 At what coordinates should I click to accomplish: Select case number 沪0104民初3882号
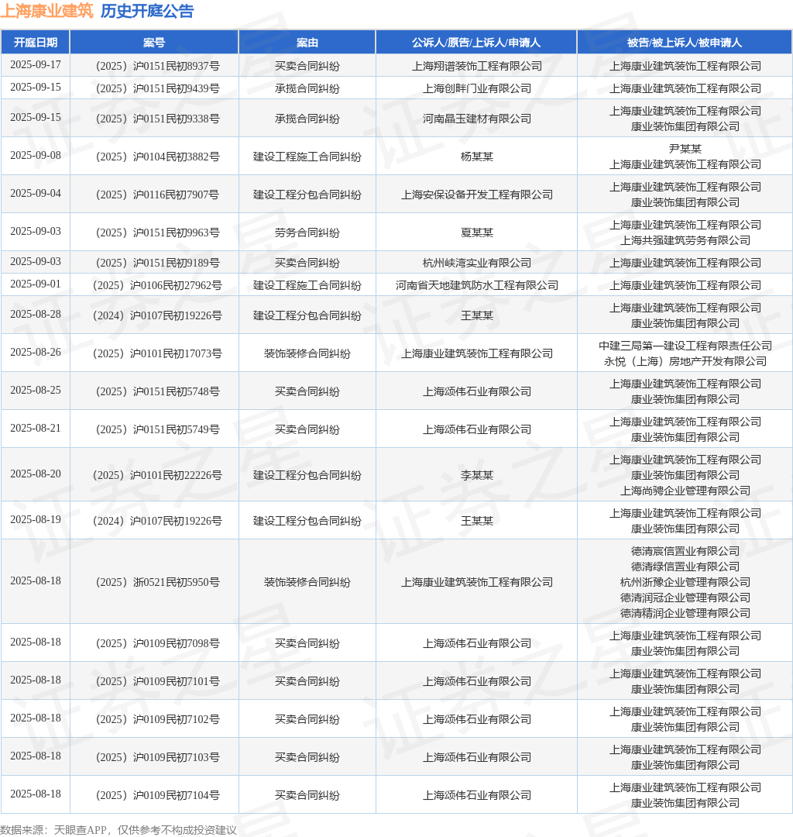tap(158, 157)
